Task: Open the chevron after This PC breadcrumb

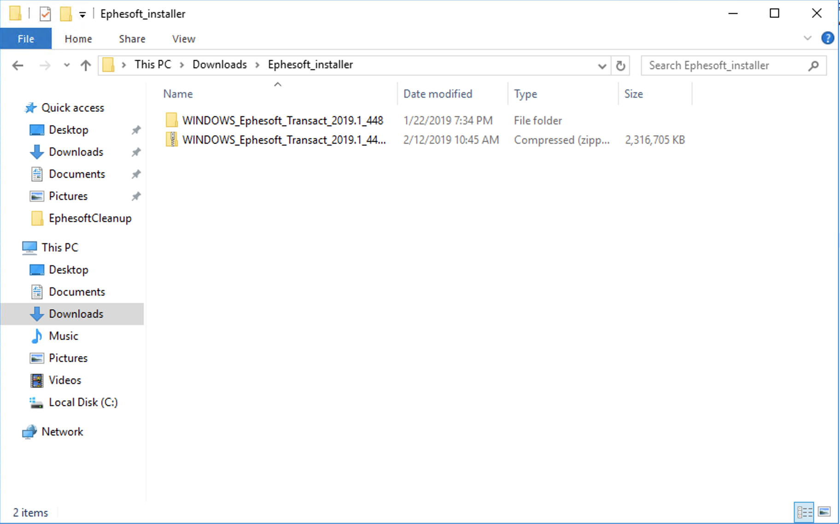Action: click(x=182, y=65)
